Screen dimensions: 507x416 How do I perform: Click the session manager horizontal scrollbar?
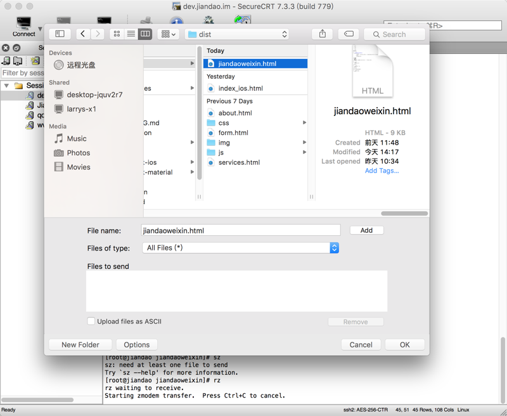[38, 400]
